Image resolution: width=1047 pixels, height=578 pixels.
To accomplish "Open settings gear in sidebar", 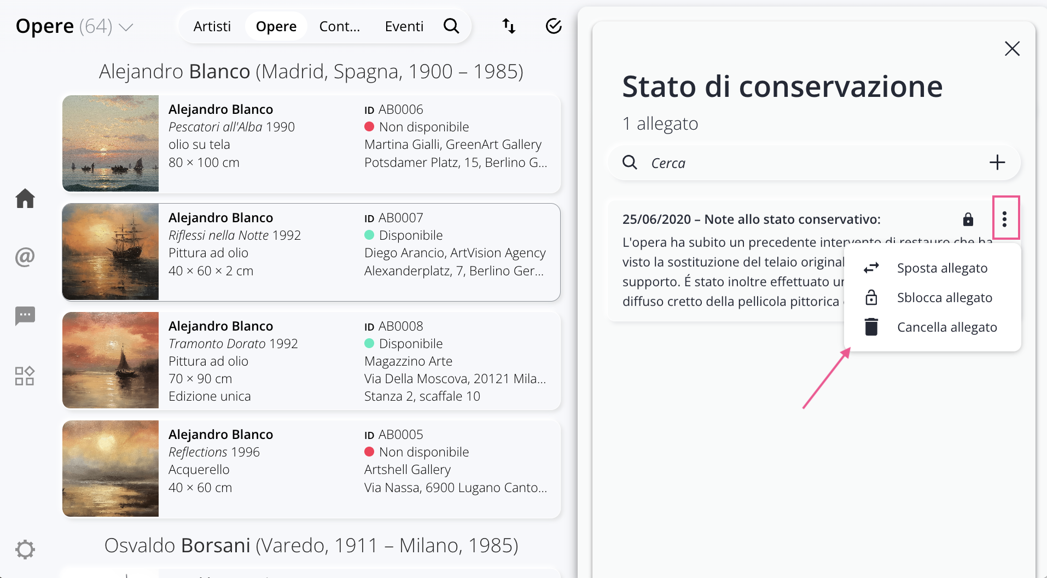I will (x=25, y=549).
